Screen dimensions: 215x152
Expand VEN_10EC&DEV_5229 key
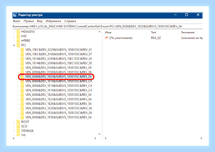click(x=18, y=50)
